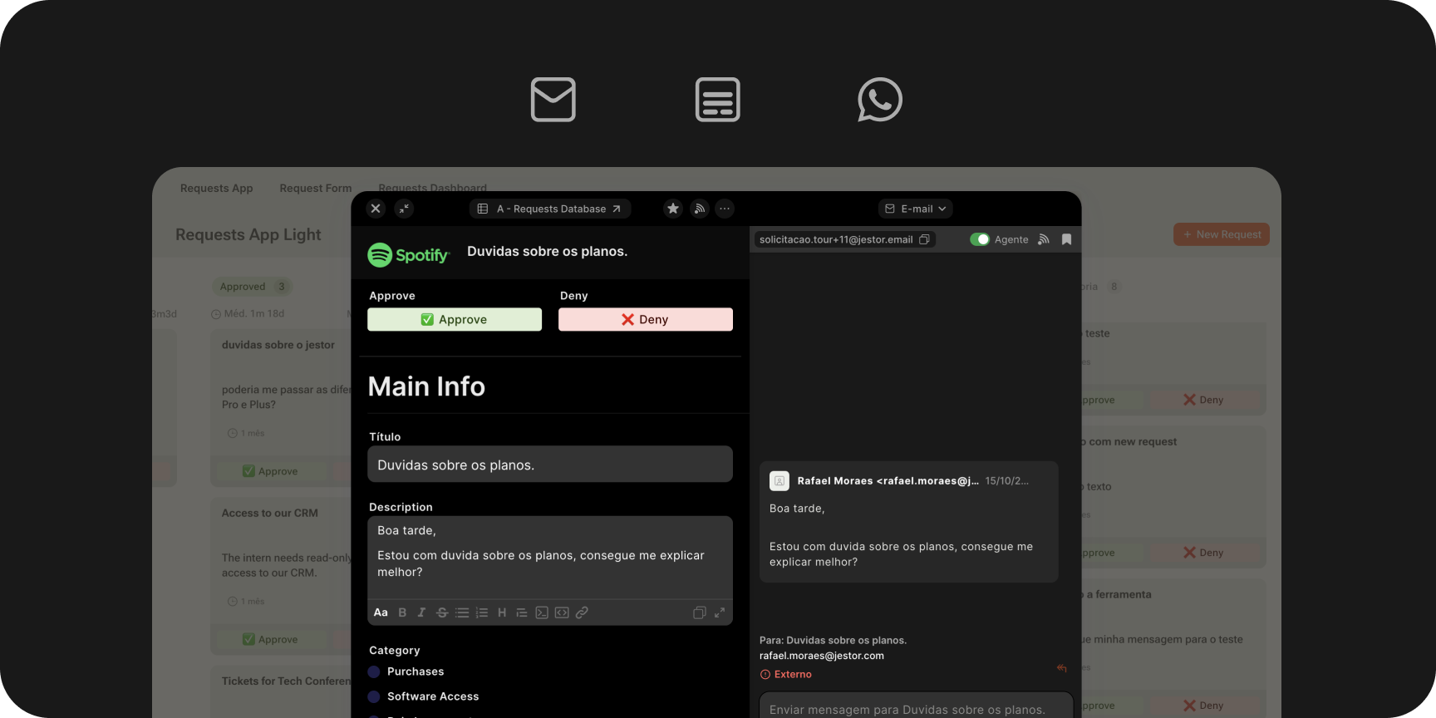Viewport: 1436px width, 718px height.
Task: Copy the description content icon
Action: [700, 612]
